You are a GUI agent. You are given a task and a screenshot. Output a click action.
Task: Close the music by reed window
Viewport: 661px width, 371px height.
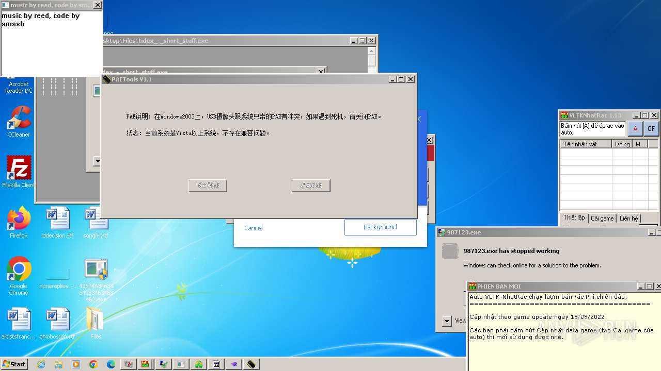point(97,5)
